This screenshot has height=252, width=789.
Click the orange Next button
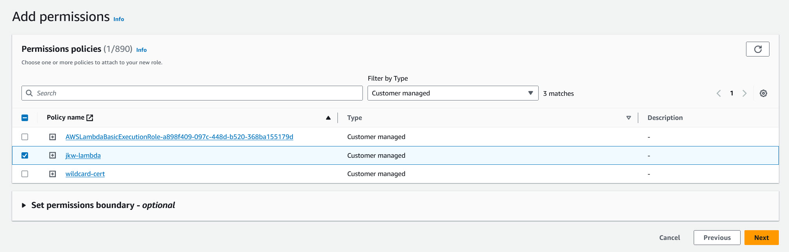[x=761, y=238]
